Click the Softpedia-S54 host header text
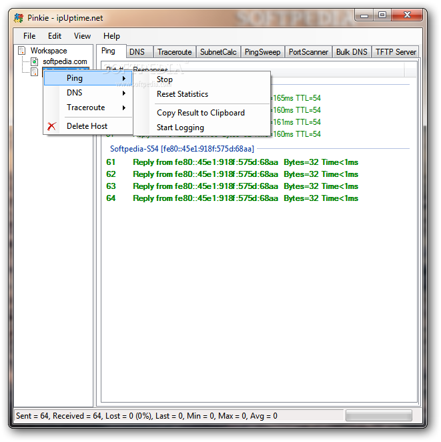 (x=182, y=148)
